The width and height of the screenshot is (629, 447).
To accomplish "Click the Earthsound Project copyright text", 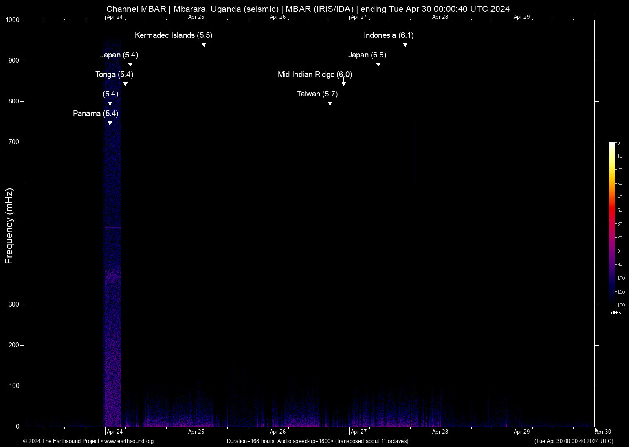I will click(61, 441).
